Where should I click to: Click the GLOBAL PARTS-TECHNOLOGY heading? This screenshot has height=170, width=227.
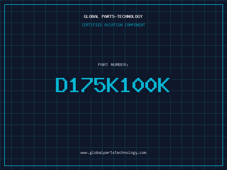[x=113, y=17]
